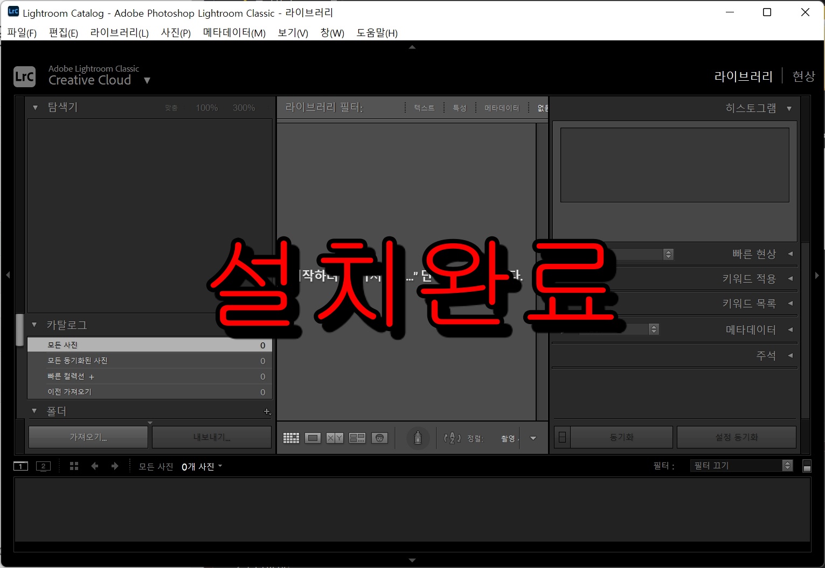Select the Survey view icon
Viewport: 825px width, 568px height.
coord(357,438)
